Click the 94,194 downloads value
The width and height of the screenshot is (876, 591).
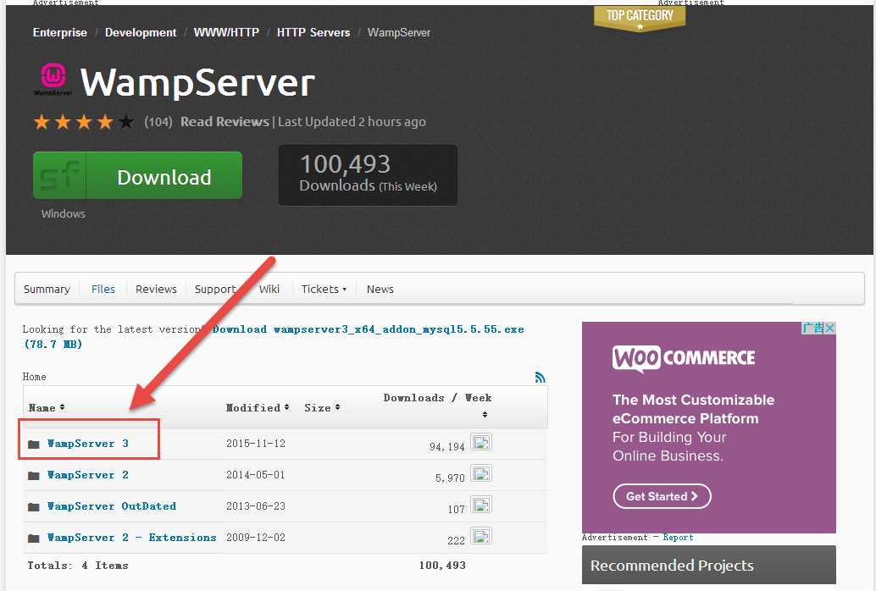447,447
